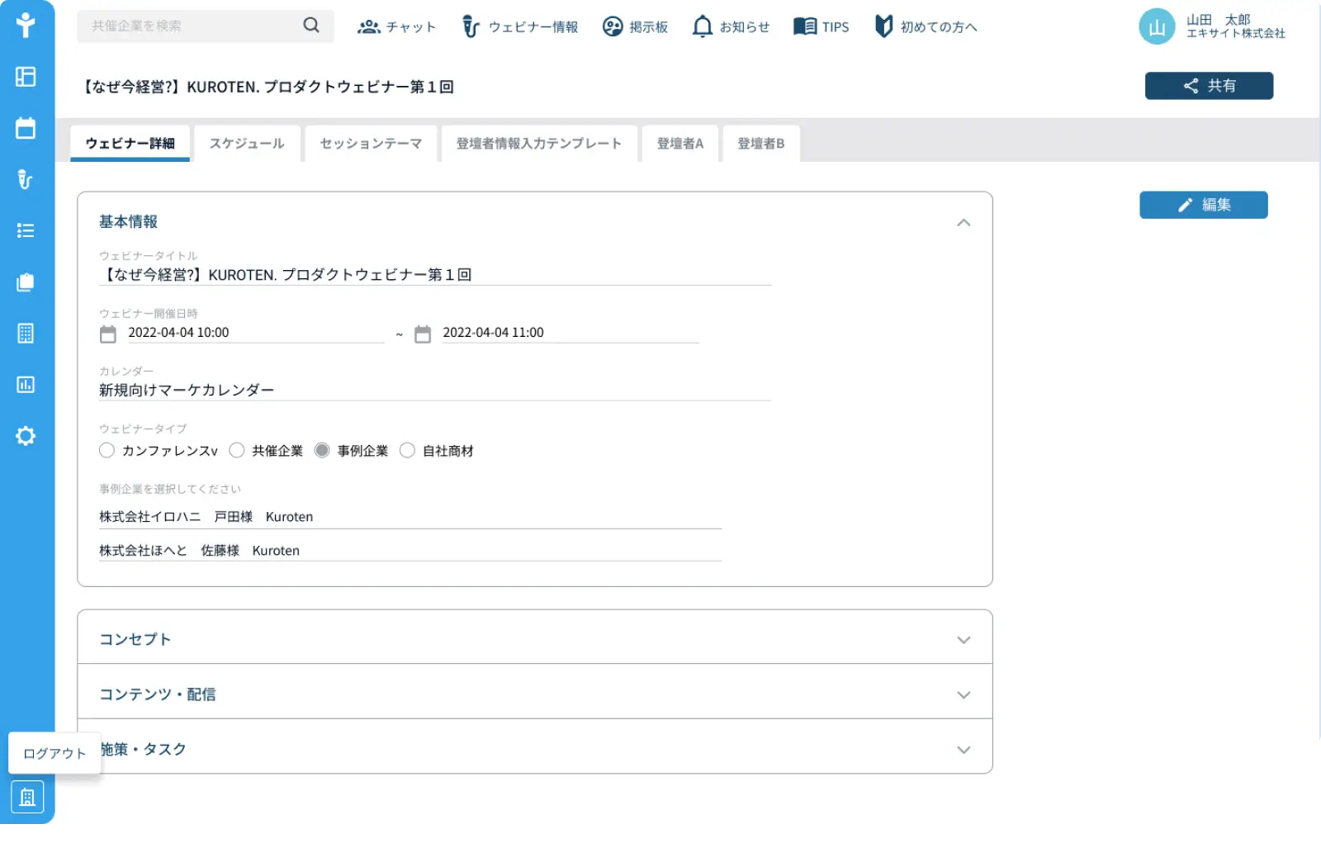Click the start date field 2022-04-04 10:00
Image resolution: width=1321 pixels, height=867 pixels.
click(x=255, y=333)
